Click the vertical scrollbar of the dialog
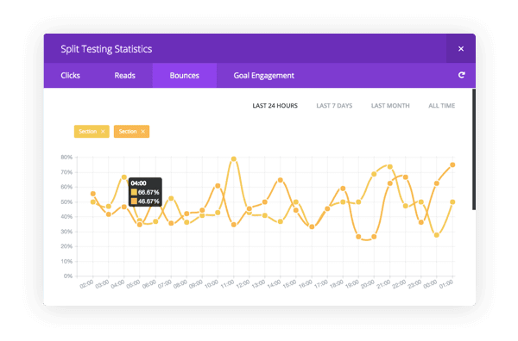Screen dimensions: 518x341 [474, 149]
